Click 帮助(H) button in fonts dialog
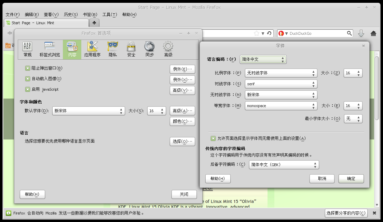The image size is (383, 222). point(218,179)
